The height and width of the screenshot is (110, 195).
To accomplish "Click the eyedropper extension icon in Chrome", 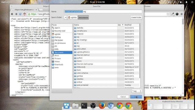I will click(173, 14).
